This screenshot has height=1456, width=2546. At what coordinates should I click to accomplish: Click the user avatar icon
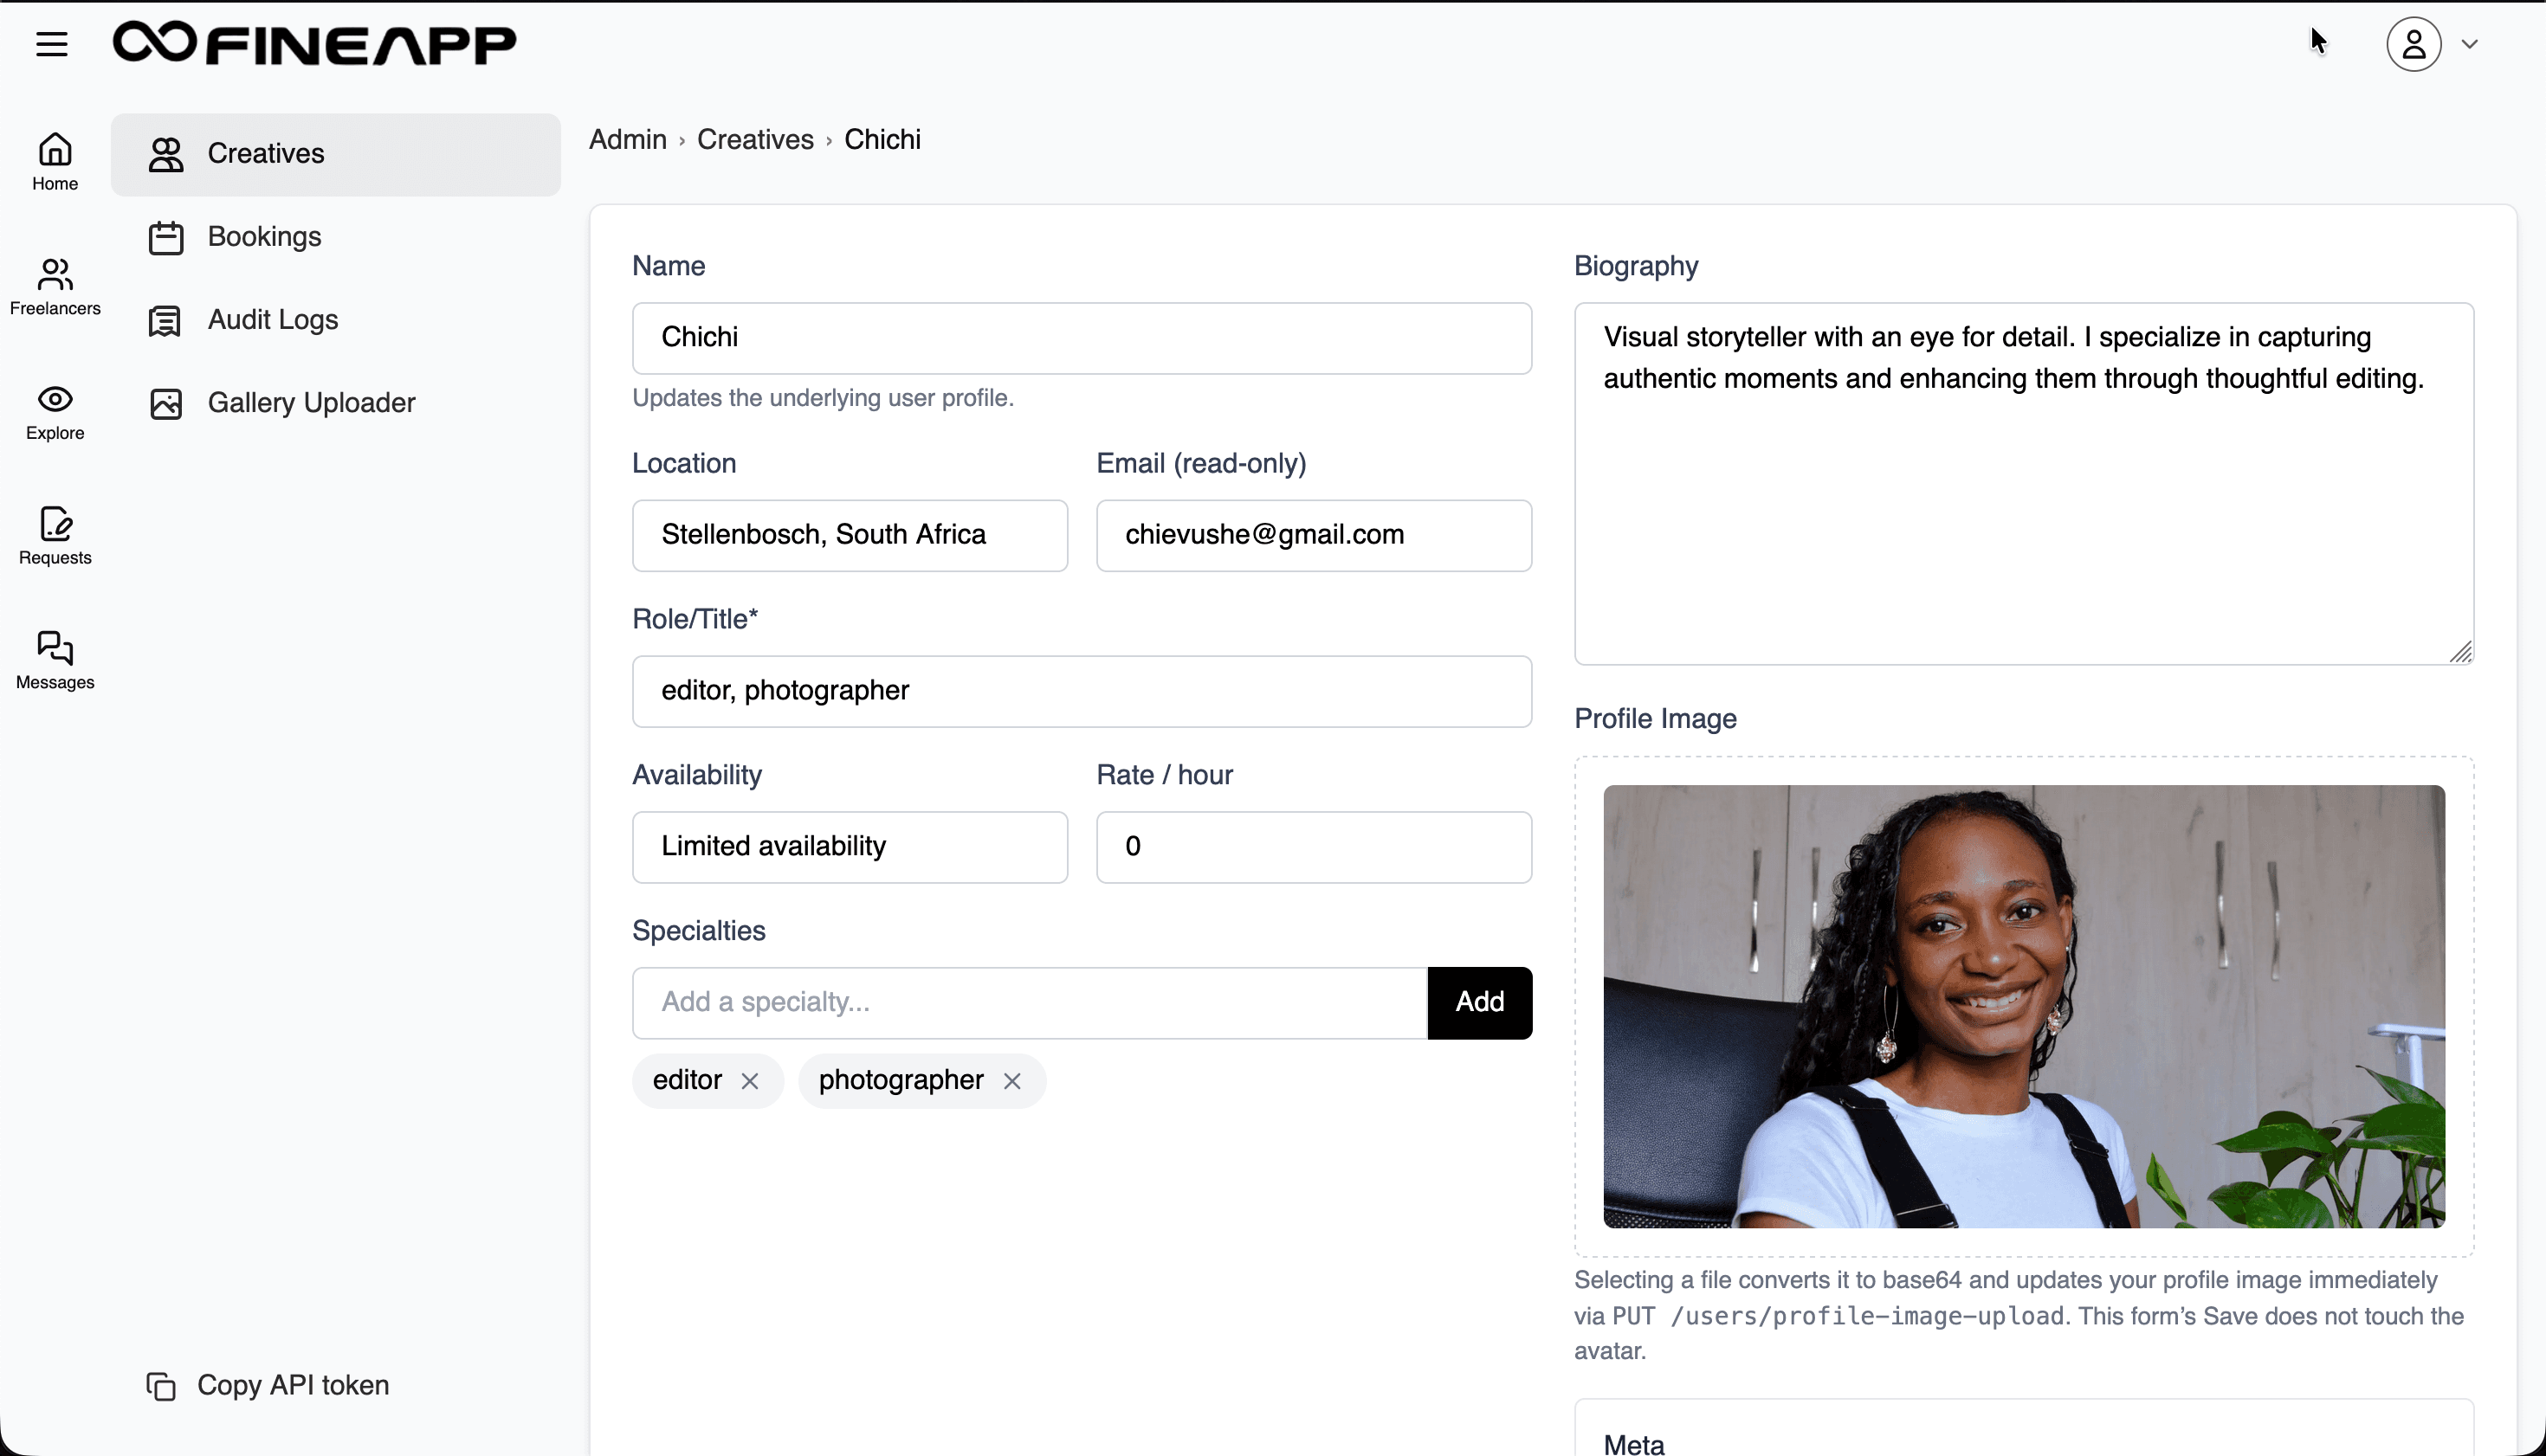pos(2413,44)
